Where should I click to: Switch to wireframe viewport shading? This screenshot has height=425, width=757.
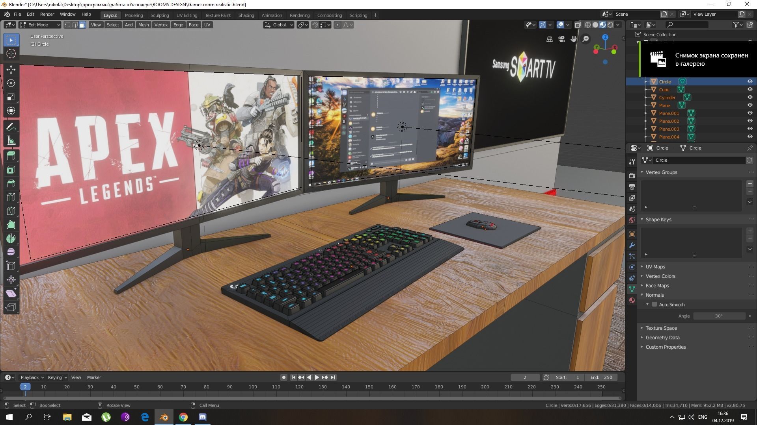588,25
